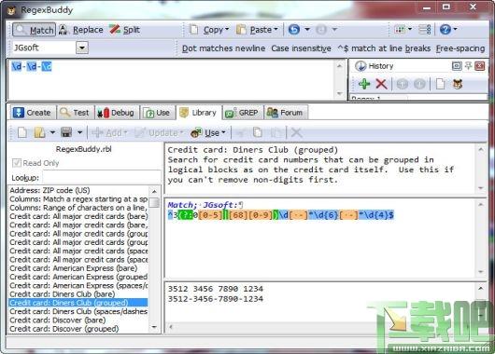Open the view layout icon in top toolbar
Screen dimensions: 495x354
click(x=400, y=30)
